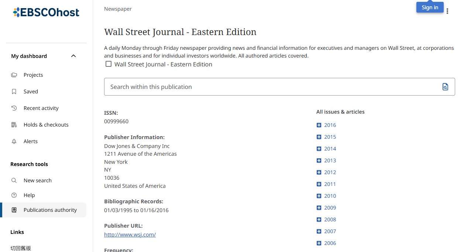Click the Recent activity history icon
The image size is (464, 252).
14,108
